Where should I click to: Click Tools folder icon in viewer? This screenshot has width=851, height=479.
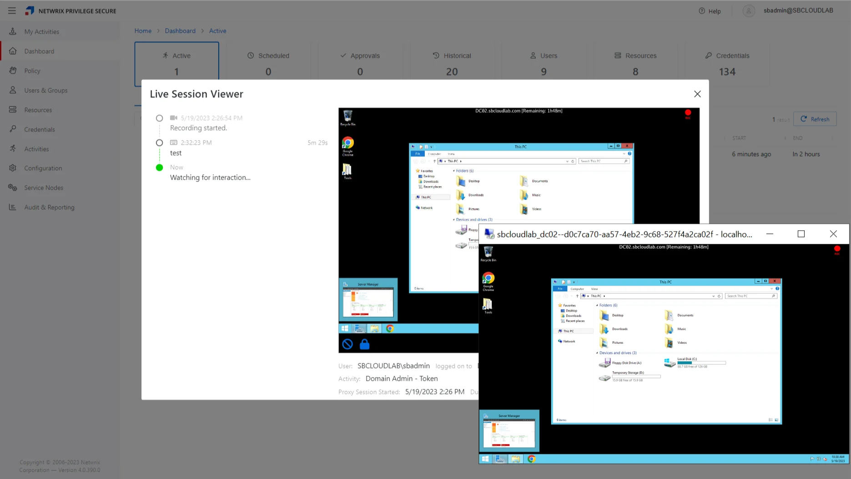(x=347, y=171)
